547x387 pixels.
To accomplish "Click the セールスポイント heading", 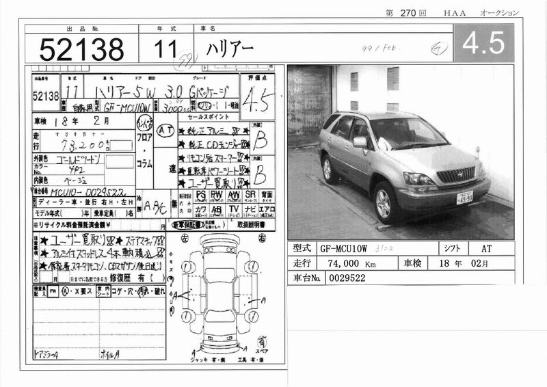I will 209,117.
